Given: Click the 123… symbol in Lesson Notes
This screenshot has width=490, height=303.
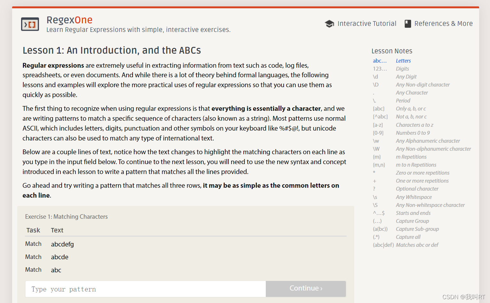Looking at the screenshot, I should (380, 69).
